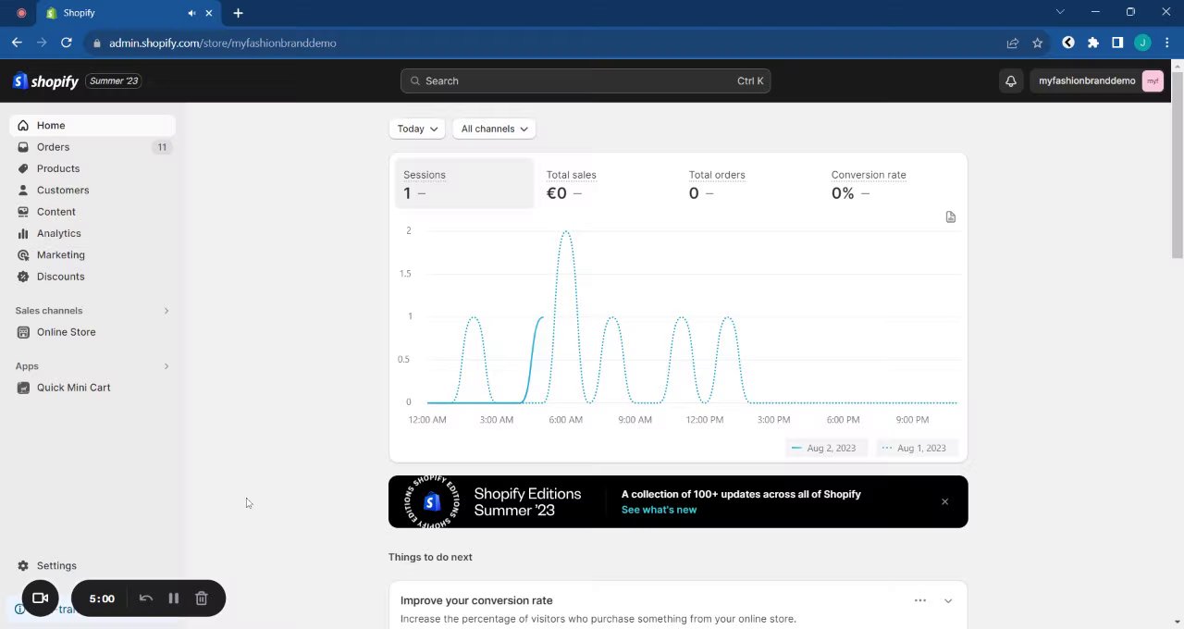This screenshot has width=1184, height=629.
Task: Click the Search field in header
Action: (586, 81)
